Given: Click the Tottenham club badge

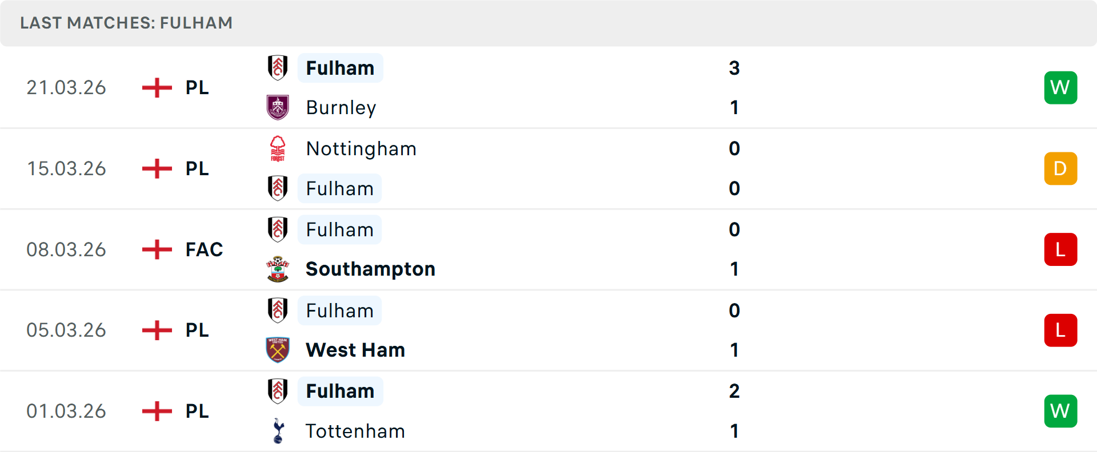Looking at the screenshot, I should tap(278, 431).
